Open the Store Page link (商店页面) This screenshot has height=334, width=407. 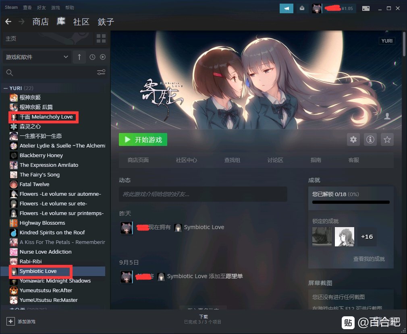138,160
